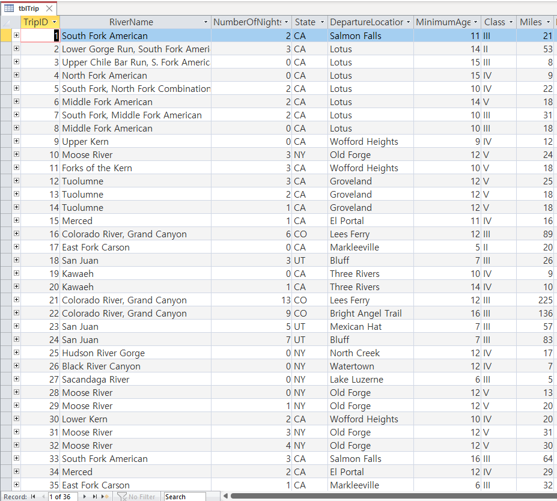This screenshot has width=557, height=501.
Task: Expand subdatasheet for TripID 35 row
Action: tap(16, 484)
